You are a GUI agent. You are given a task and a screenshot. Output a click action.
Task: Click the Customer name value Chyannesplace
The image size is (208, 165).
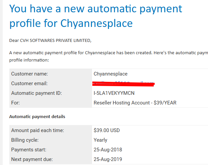(x=111, y=74)
